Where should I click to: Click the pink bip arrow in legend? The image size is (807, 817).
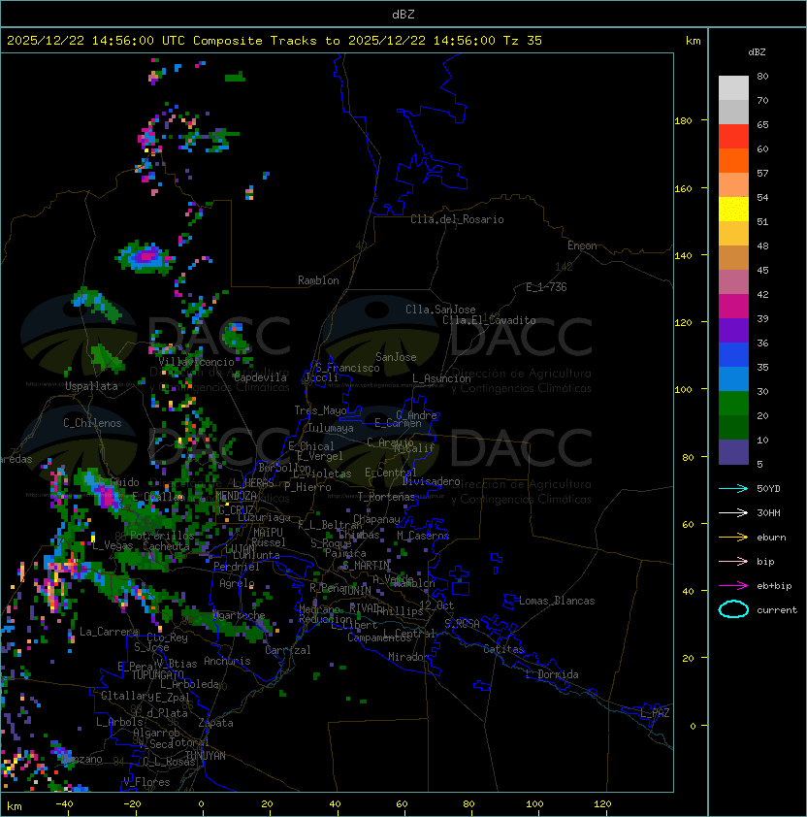(x=733, y=562)
